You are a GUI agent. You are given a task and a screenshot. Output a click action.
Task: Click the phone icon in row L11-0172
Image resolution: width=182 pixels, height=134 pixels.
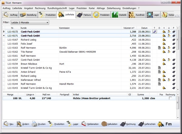pos(154,32)
